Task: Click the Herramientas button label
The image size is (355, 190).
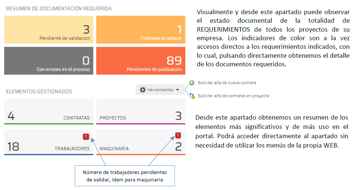Action: pyautogui.click(x=160, y=90)
